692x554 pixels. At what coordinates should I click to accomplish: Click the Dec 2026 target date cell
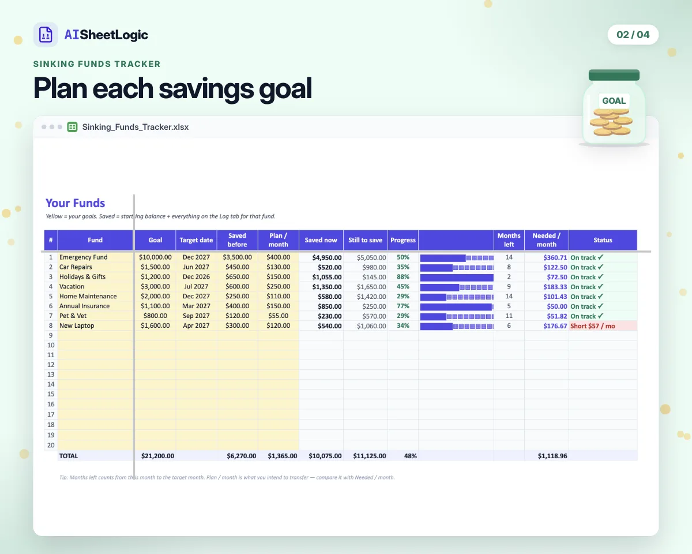pos(196,277)
